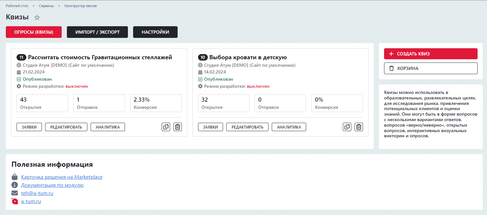Screen dimensions: 487x215
Task: Duplicate the Выбора кровати quiz
Action: (x=347, y=127)
